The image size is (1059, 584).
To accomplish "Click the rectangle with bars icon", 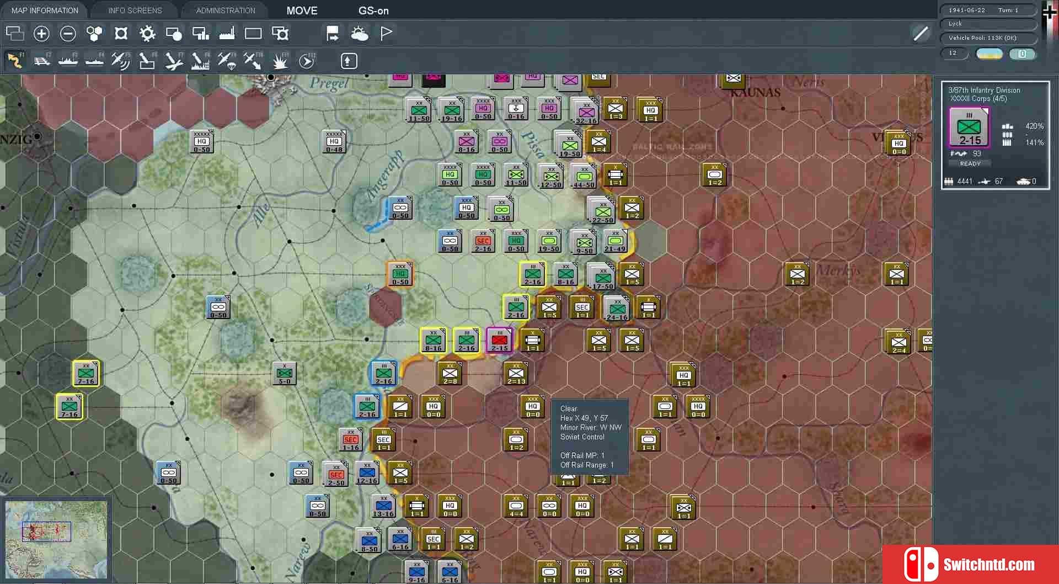I will [200, 34].
